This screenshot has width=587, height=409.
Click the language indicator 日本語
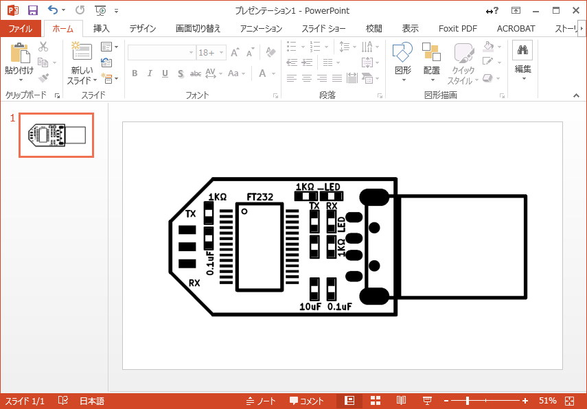[x=92, y=401]
